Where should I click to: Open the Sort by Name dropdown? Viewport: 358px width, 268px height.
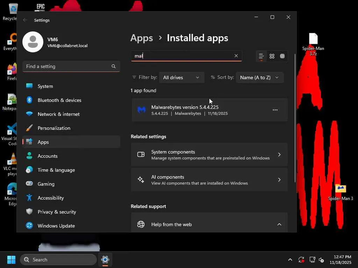260,77
